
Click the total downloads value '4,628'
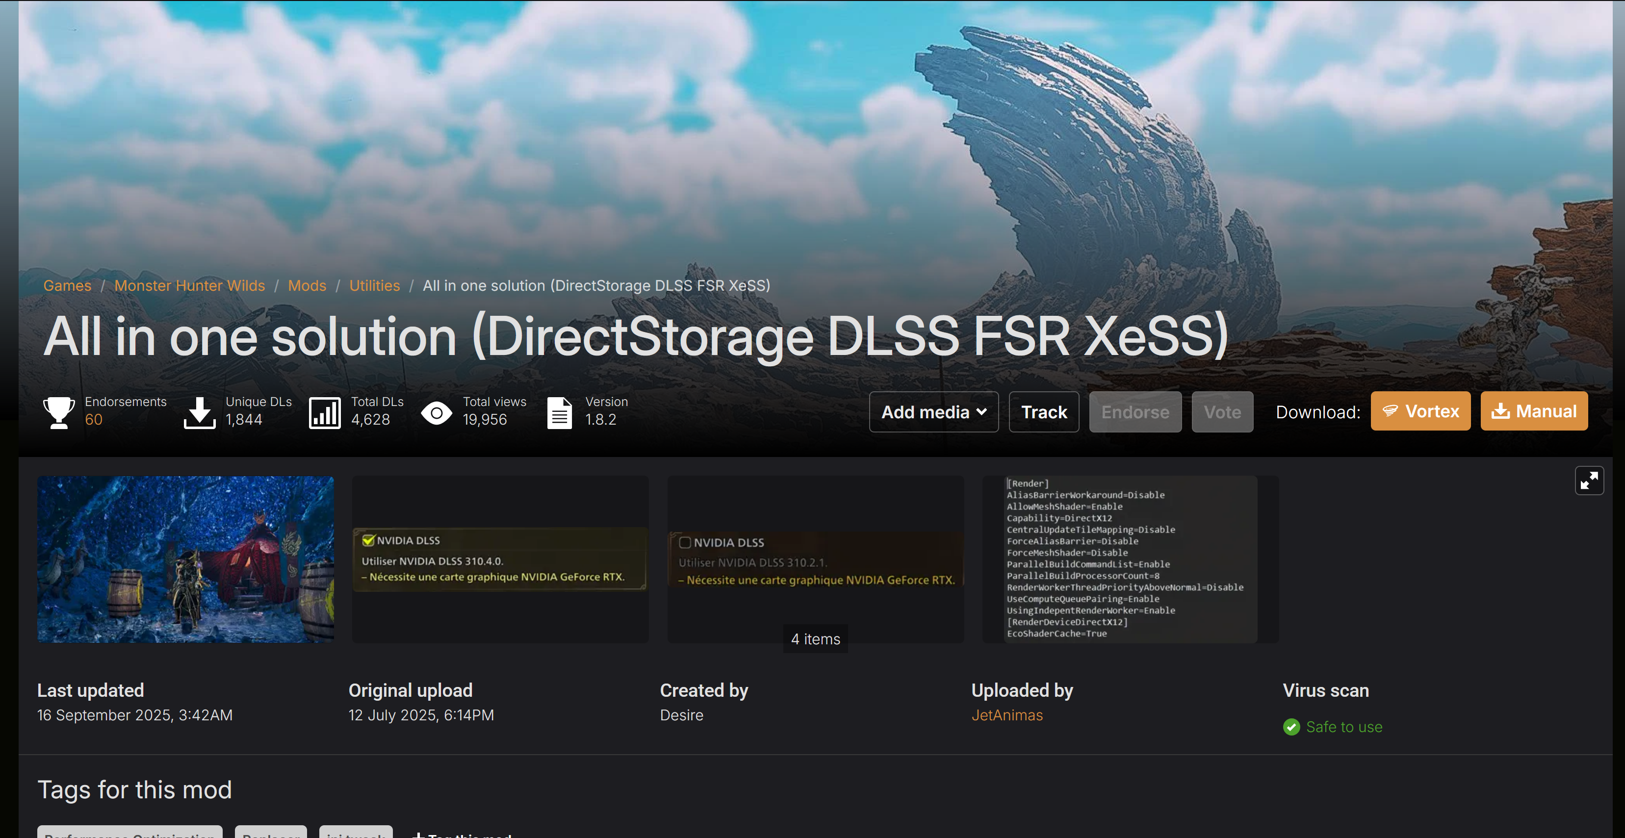[x=370, y=419]
